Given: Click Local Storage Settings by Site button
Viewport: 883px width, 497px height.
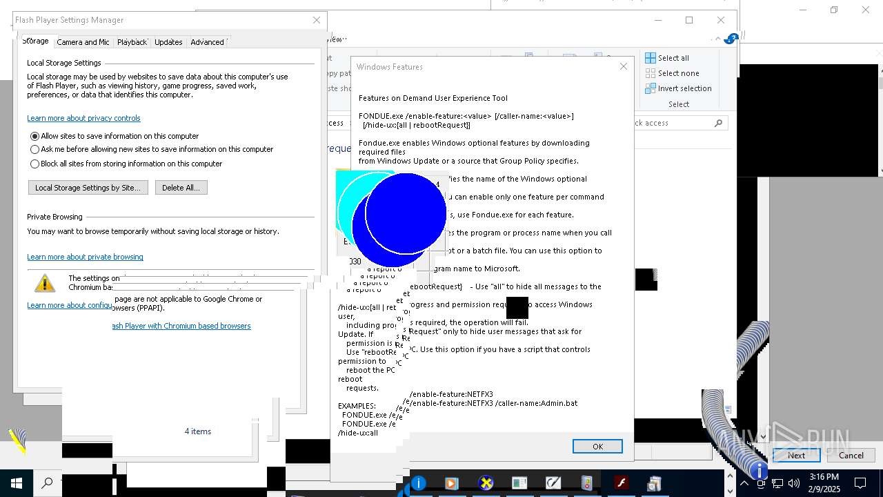Looking at the screenshot, I should coord(88,188).
